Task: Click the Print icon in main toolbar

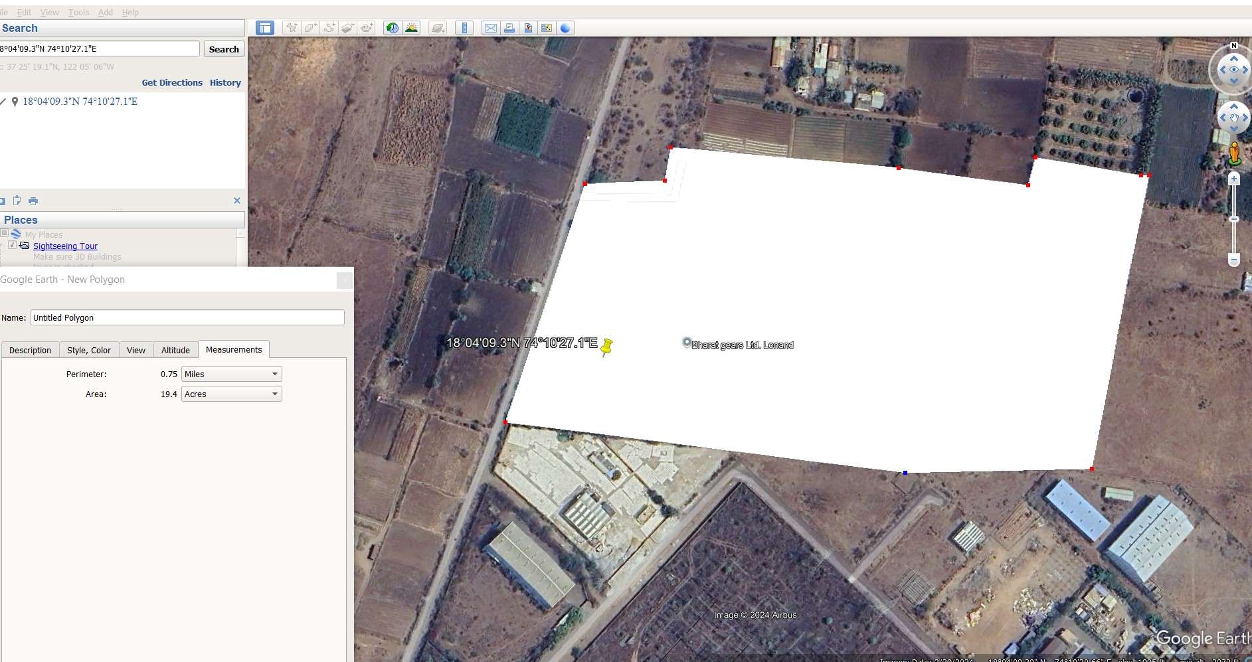Action: point(509,28)
